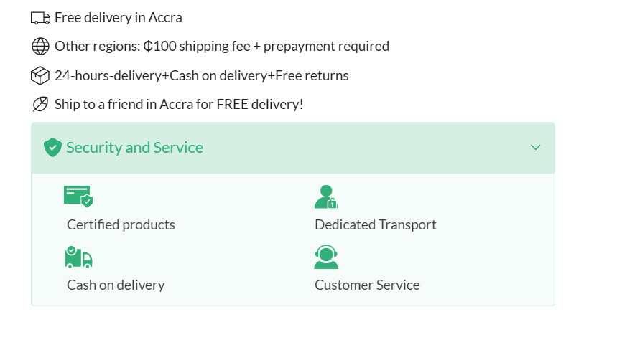Click the Security and Service heading
Image resolution: width=617 pixels, height=355 pixels.
[x=134, y=148]
